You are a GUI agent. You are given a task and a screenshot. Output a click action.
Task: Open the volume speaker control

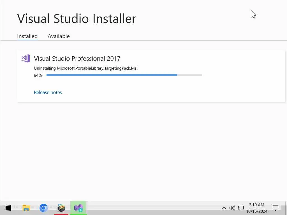[x=232, y=208]
